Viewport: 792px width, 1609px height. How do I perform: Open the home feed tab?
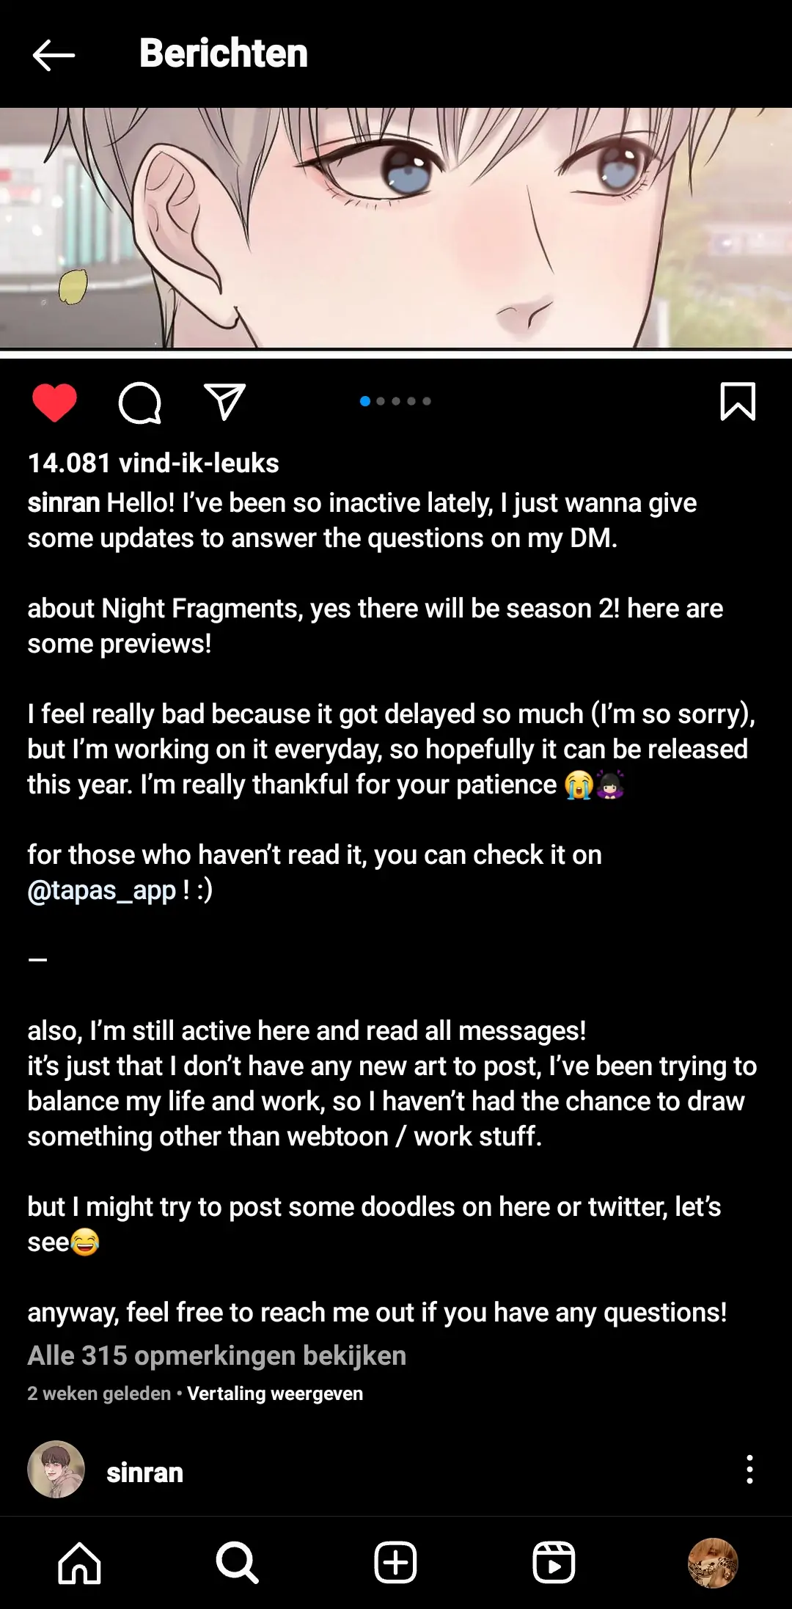coord(79,1563)
